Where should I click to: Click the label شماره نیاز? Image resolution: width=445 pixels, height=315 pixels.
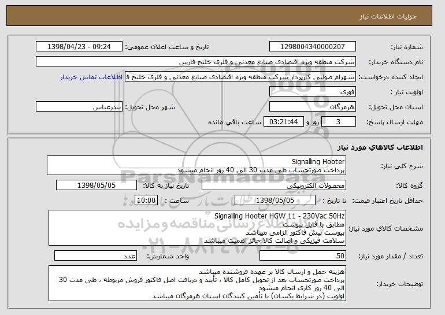point(407,47)
